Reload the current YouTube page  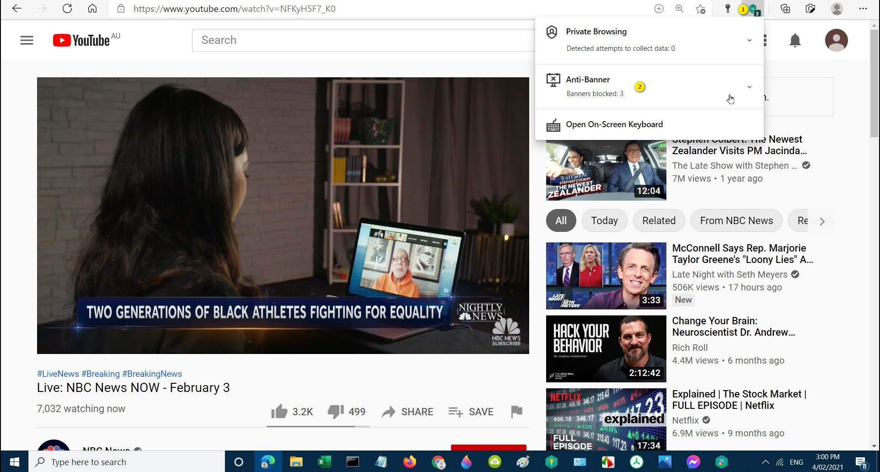click(67, 9)
